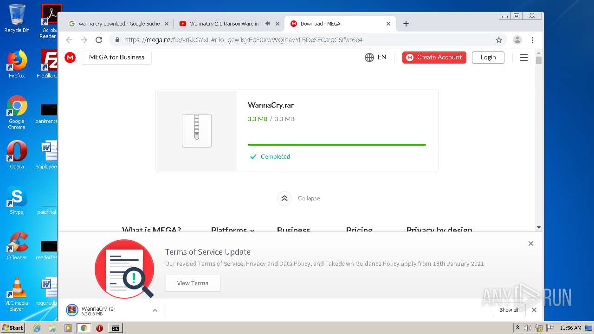Open Recycle Bin on the desktop

click(17, 19)
